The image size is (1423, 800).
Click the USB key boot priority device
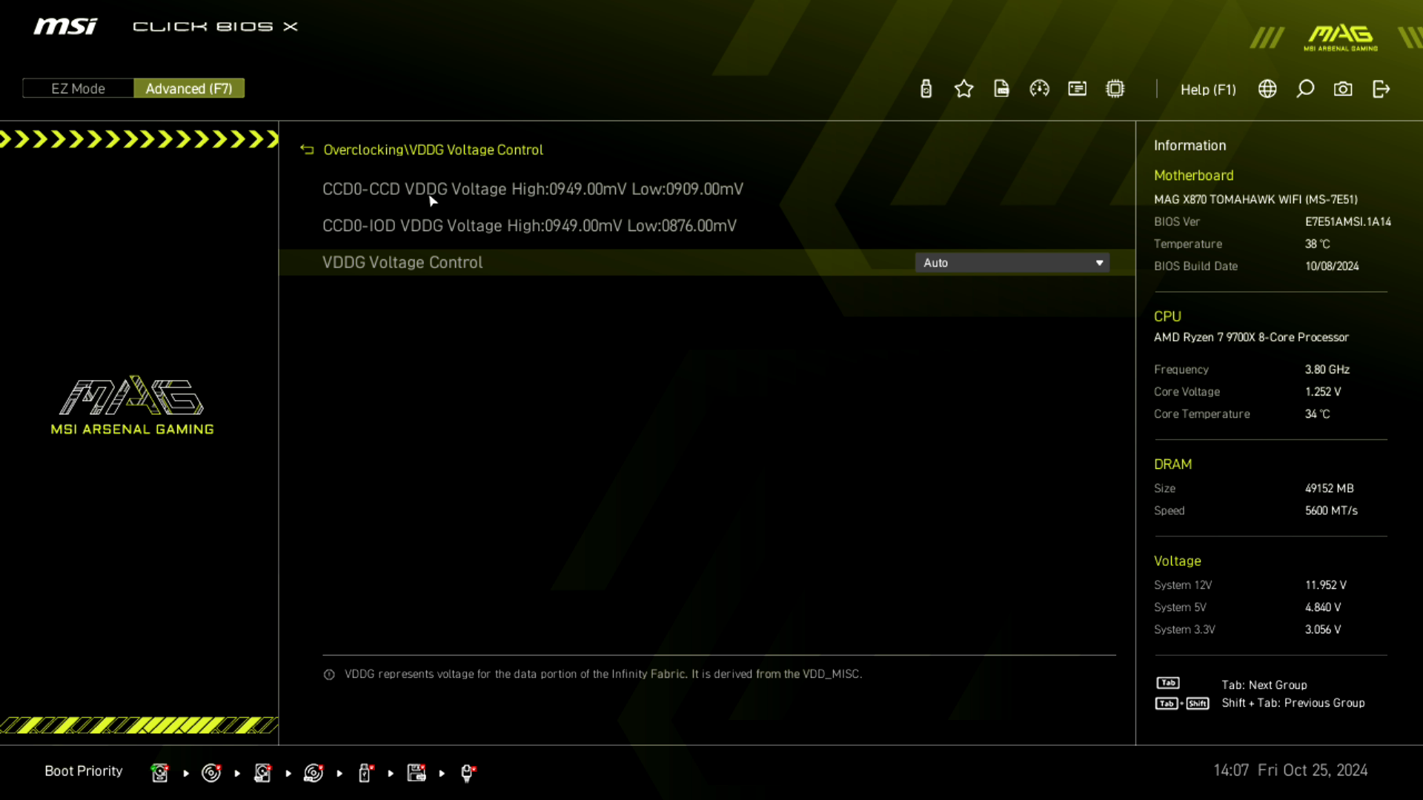point(365,773)
